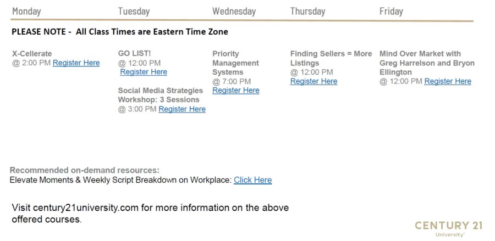Select the Tuesday column header
Image resolution: width=495 pixels, height=241 pixels.
point(134,12)
